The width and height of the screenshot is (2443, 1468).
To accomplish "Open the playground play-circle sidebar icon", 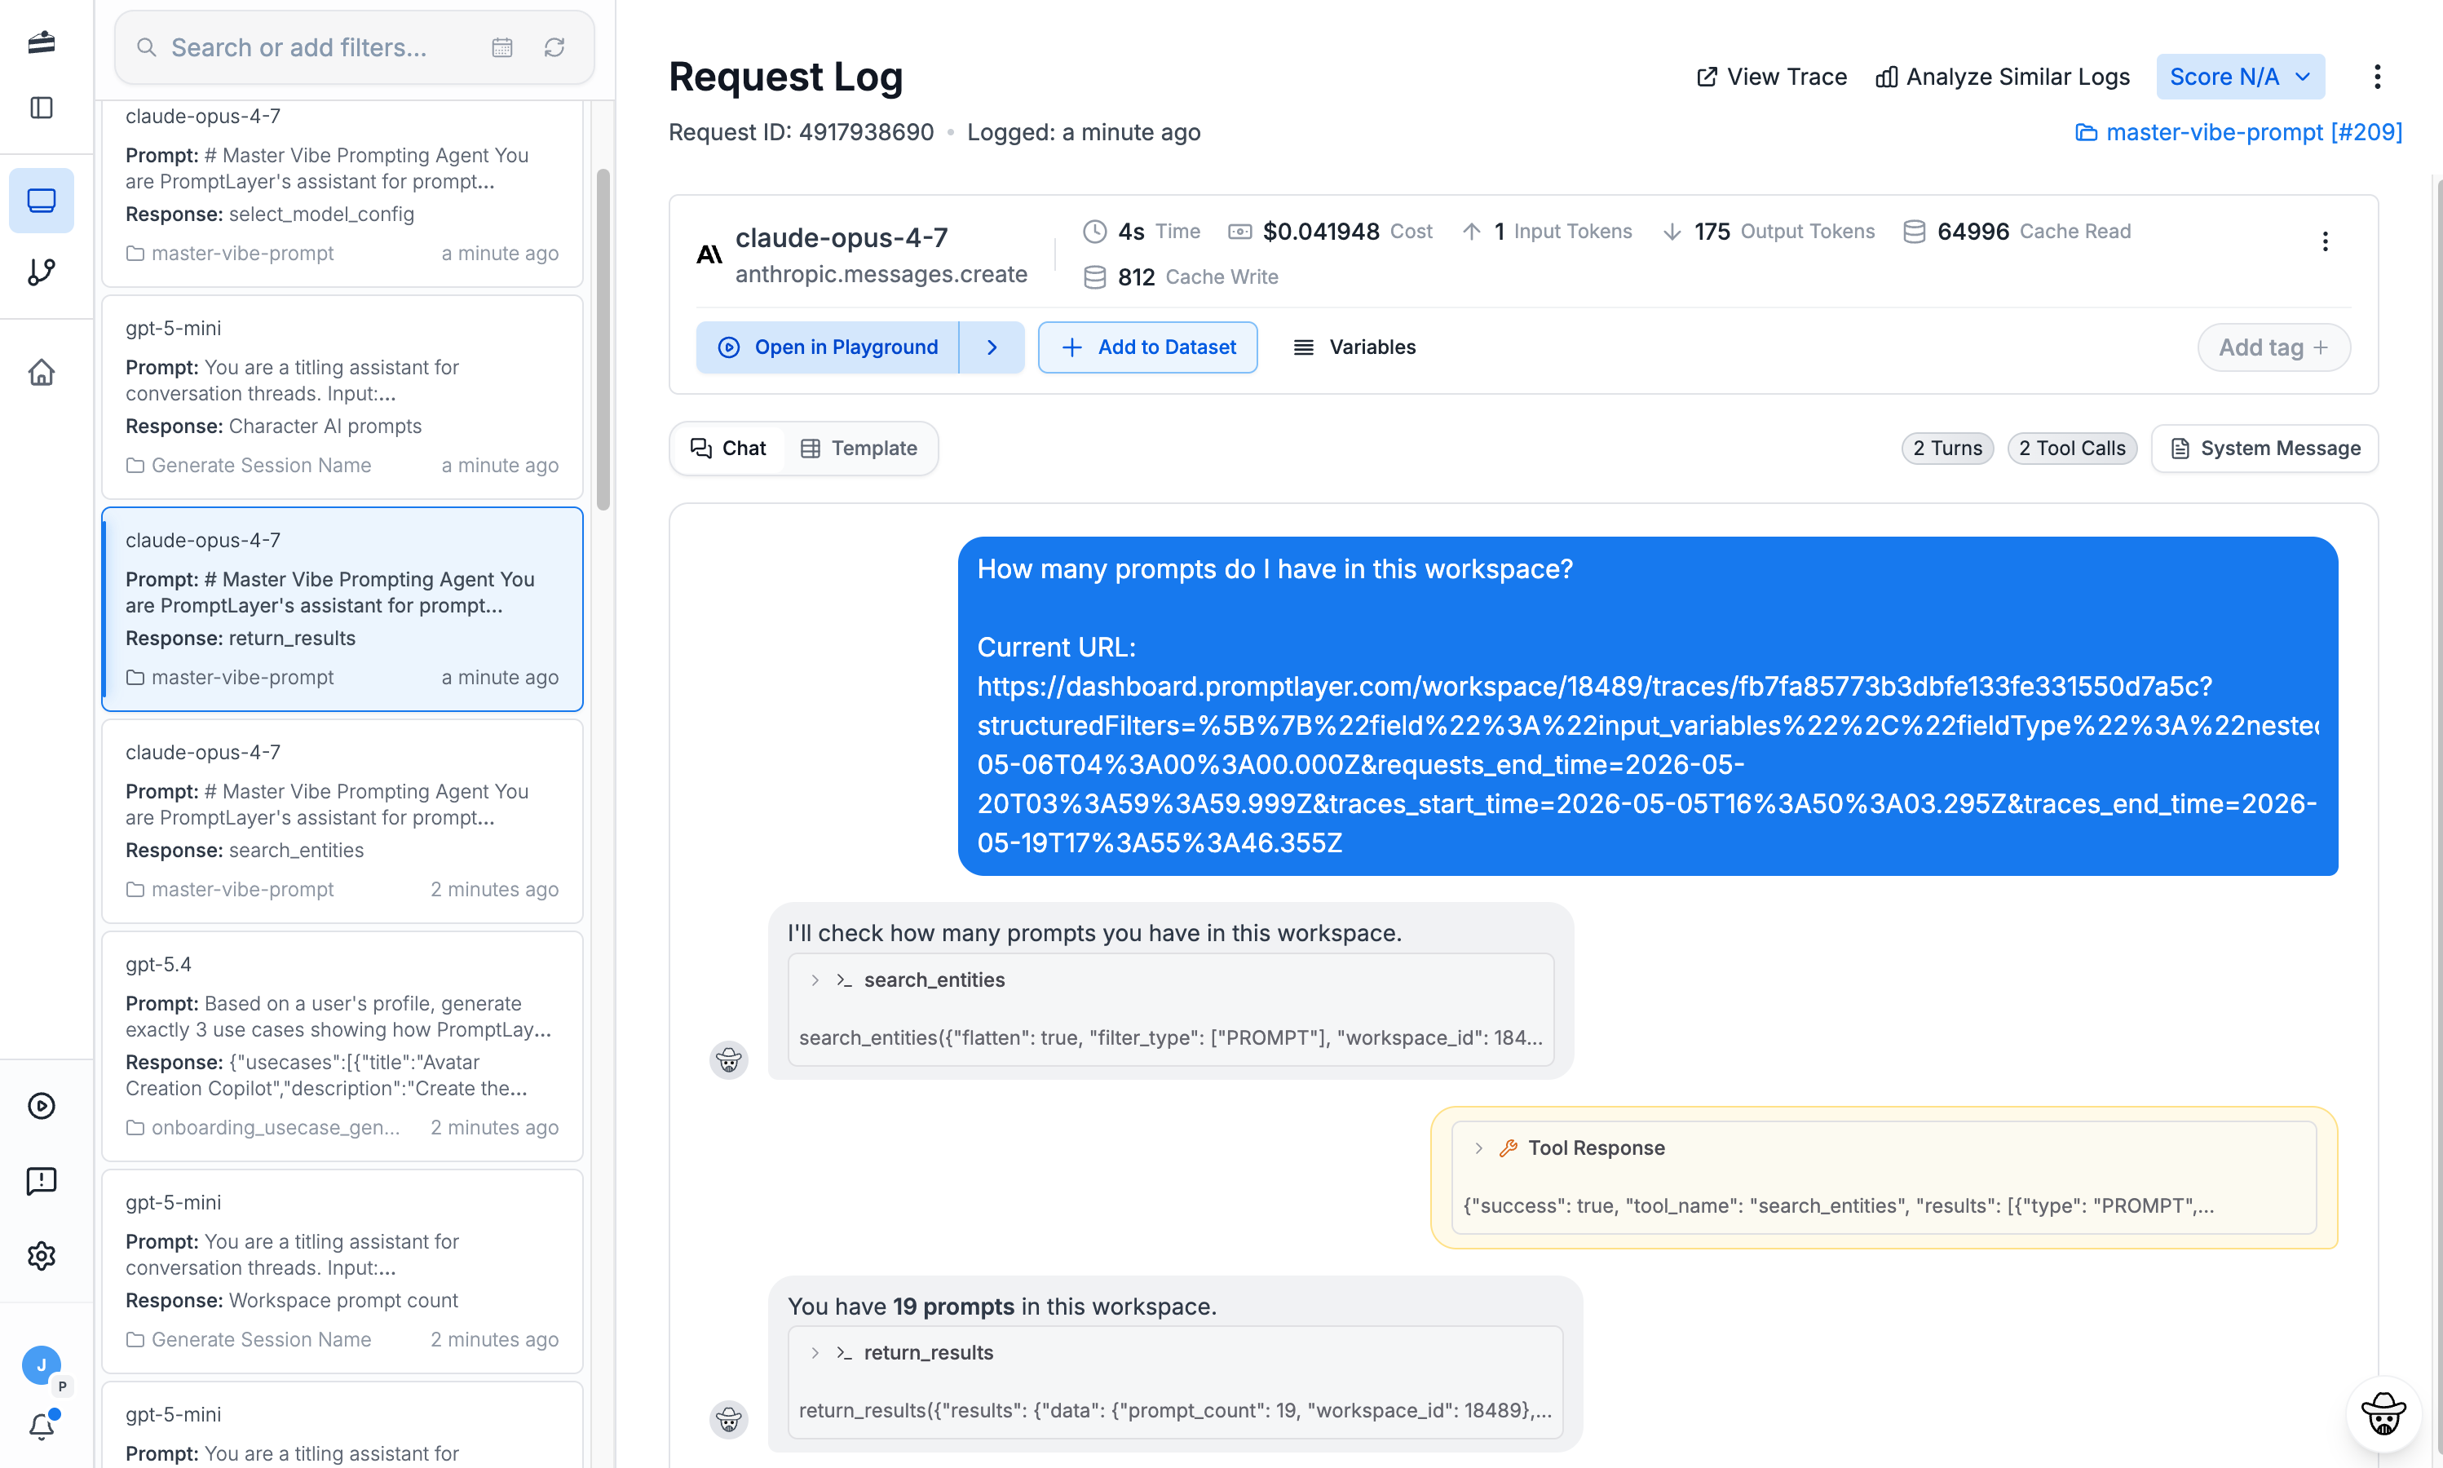I will (42, 1106).
